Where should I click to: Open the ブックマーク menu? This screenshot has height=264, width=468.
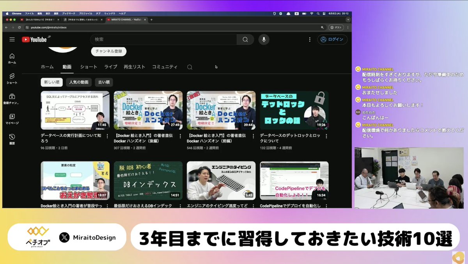click(x=69, y=13)
